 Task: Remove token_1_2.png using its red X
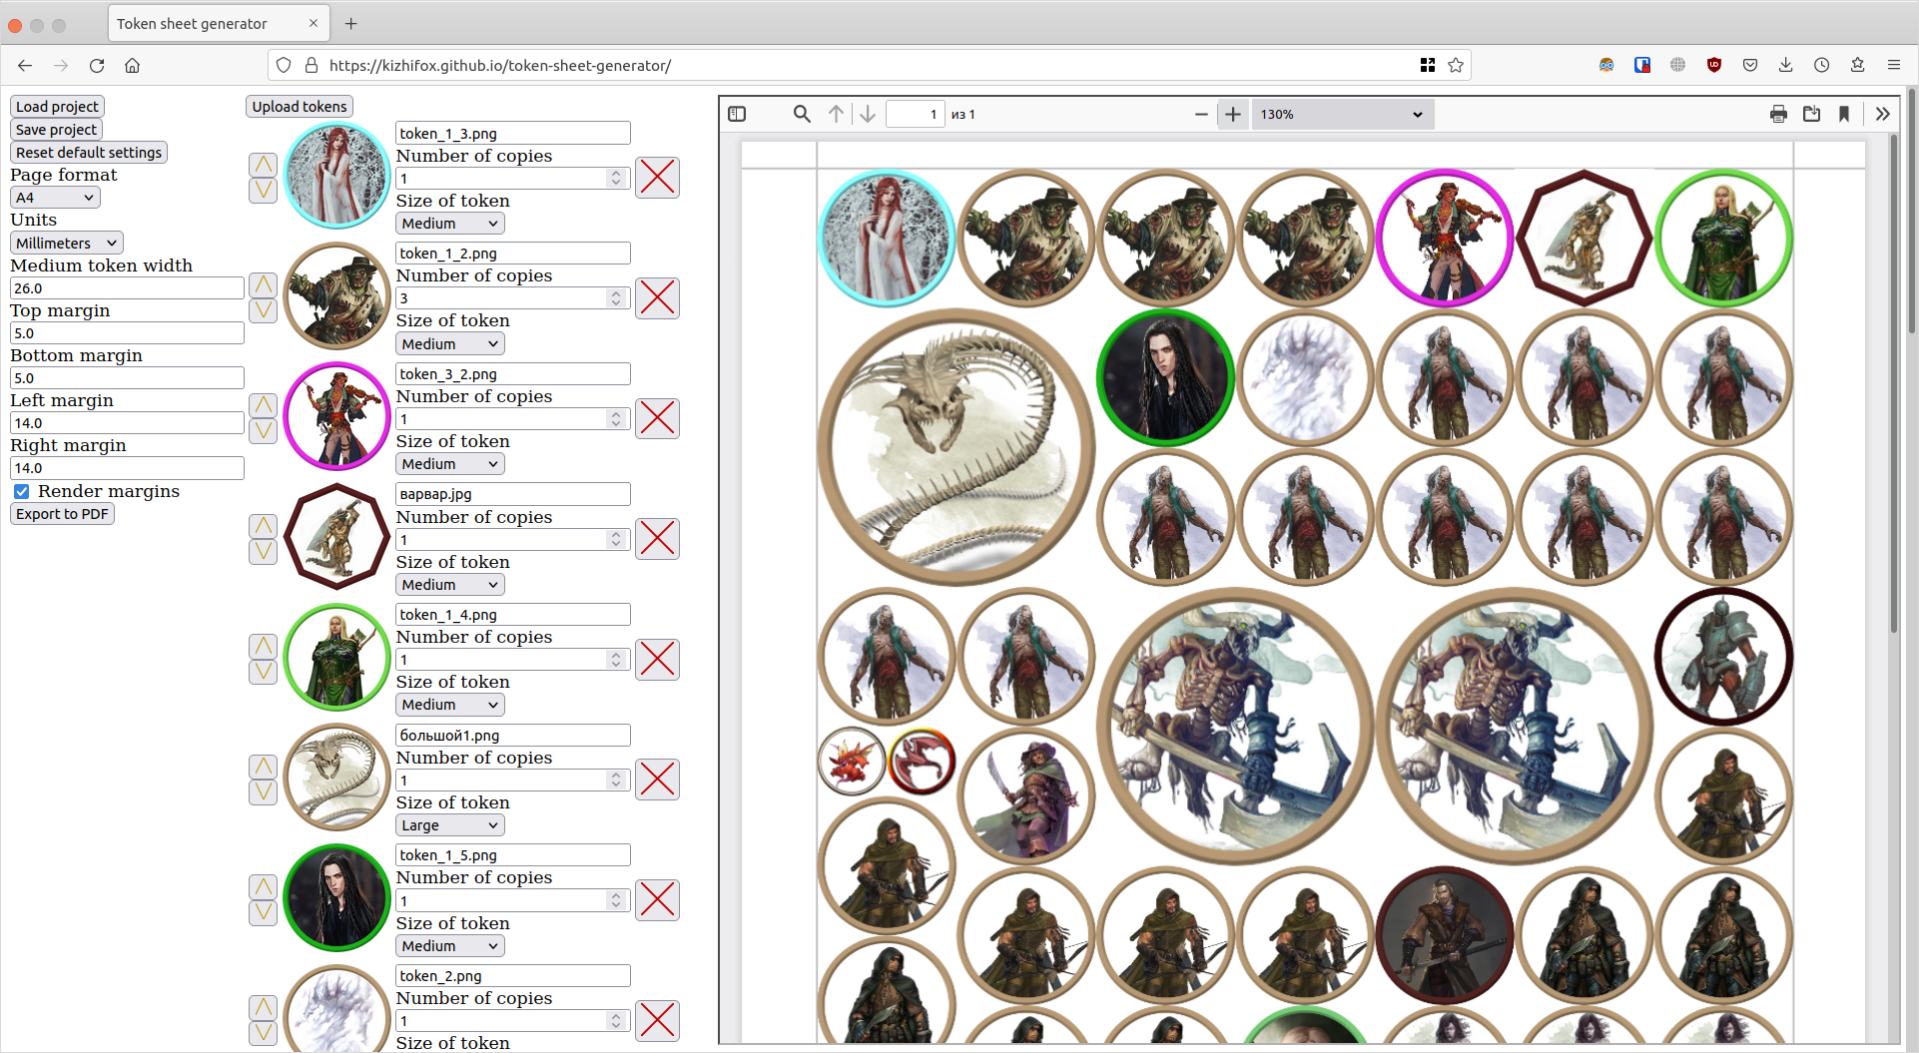[x=657, y=298]
